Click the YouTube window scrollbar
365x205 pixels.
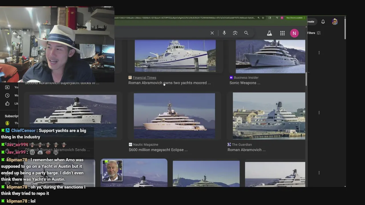coord(345,28)
